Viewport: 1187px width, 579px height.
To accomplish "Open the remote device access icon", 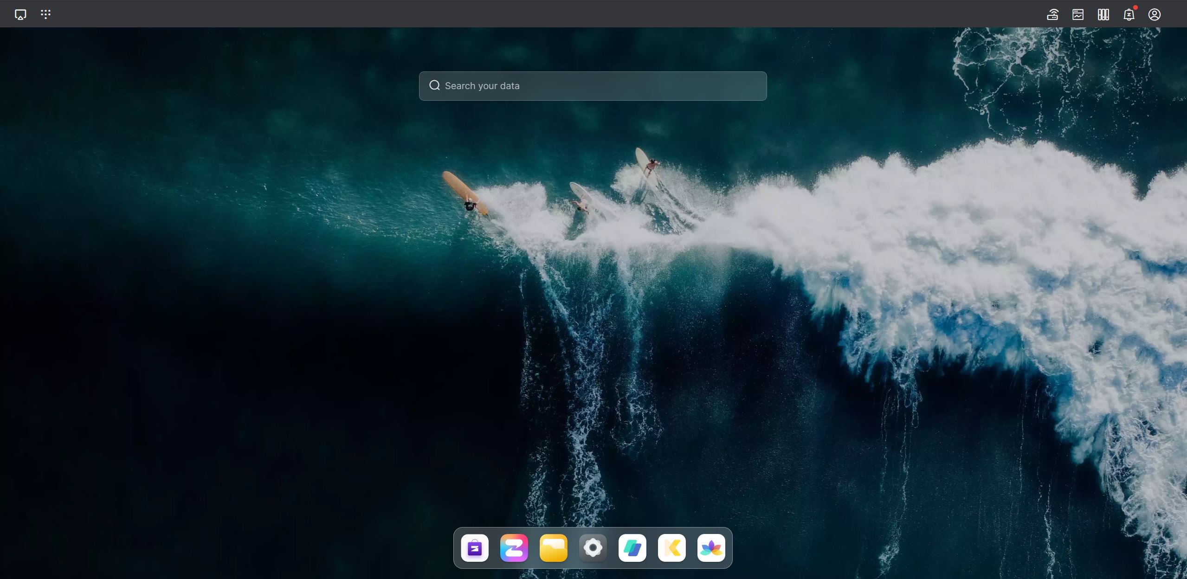I will (x=1052, y=14).
